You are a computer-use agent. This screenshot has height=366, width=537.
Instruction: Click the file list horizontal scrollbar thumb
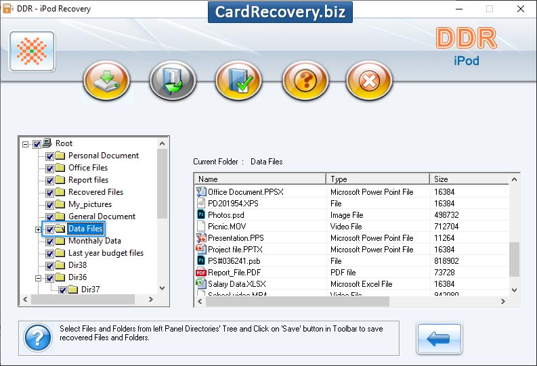pos(297,301)
